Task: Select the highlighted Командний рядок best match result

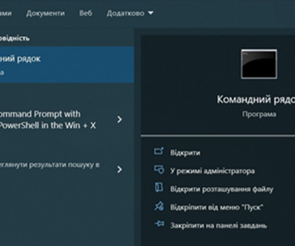Action: 67,64
